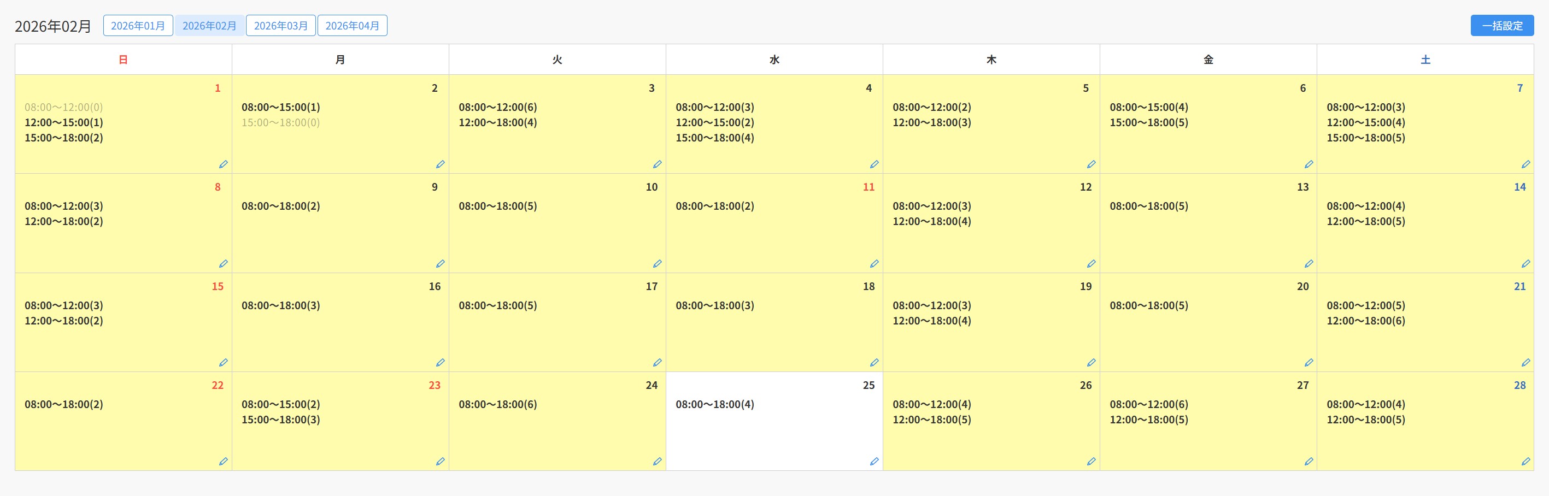Click the edit pencil for February 1
Screen dimensions: 1549x496
(223, 164)
